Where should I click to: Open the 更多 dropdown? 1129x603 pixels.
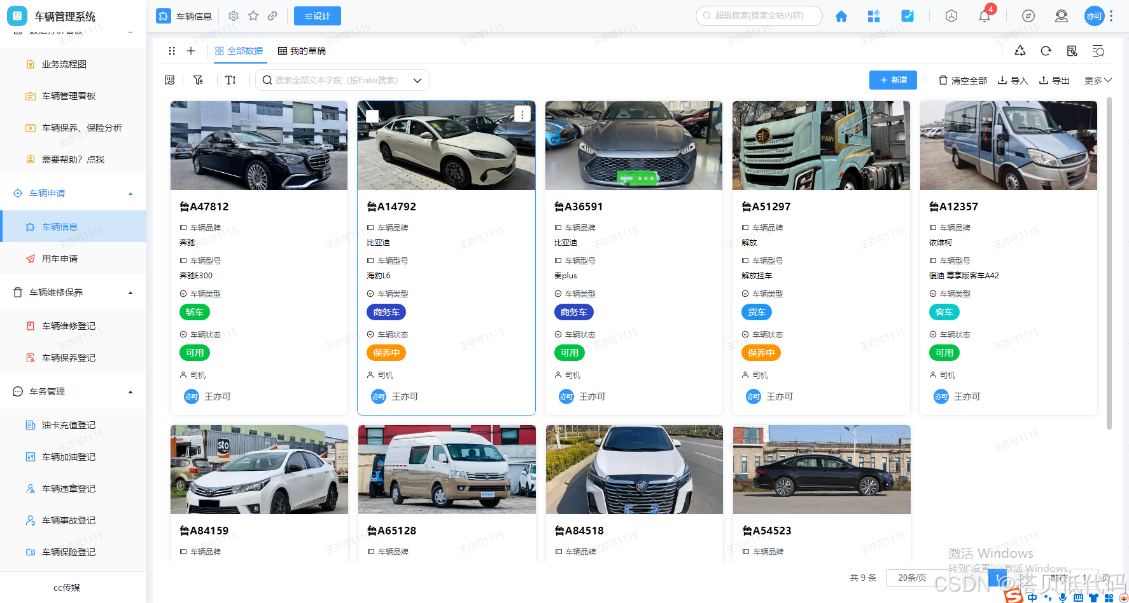pyautogui.click(x=1098, y=81)
